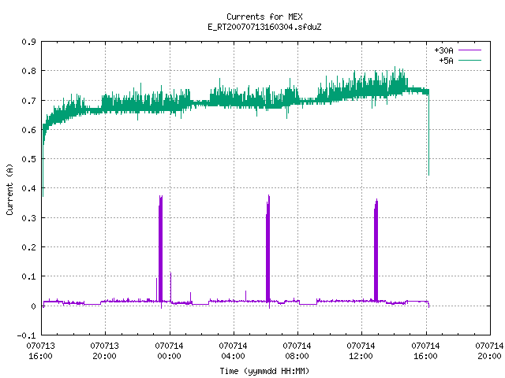Click the y-axis tick value 0
The image size is (505, 378).
[33, 306]
